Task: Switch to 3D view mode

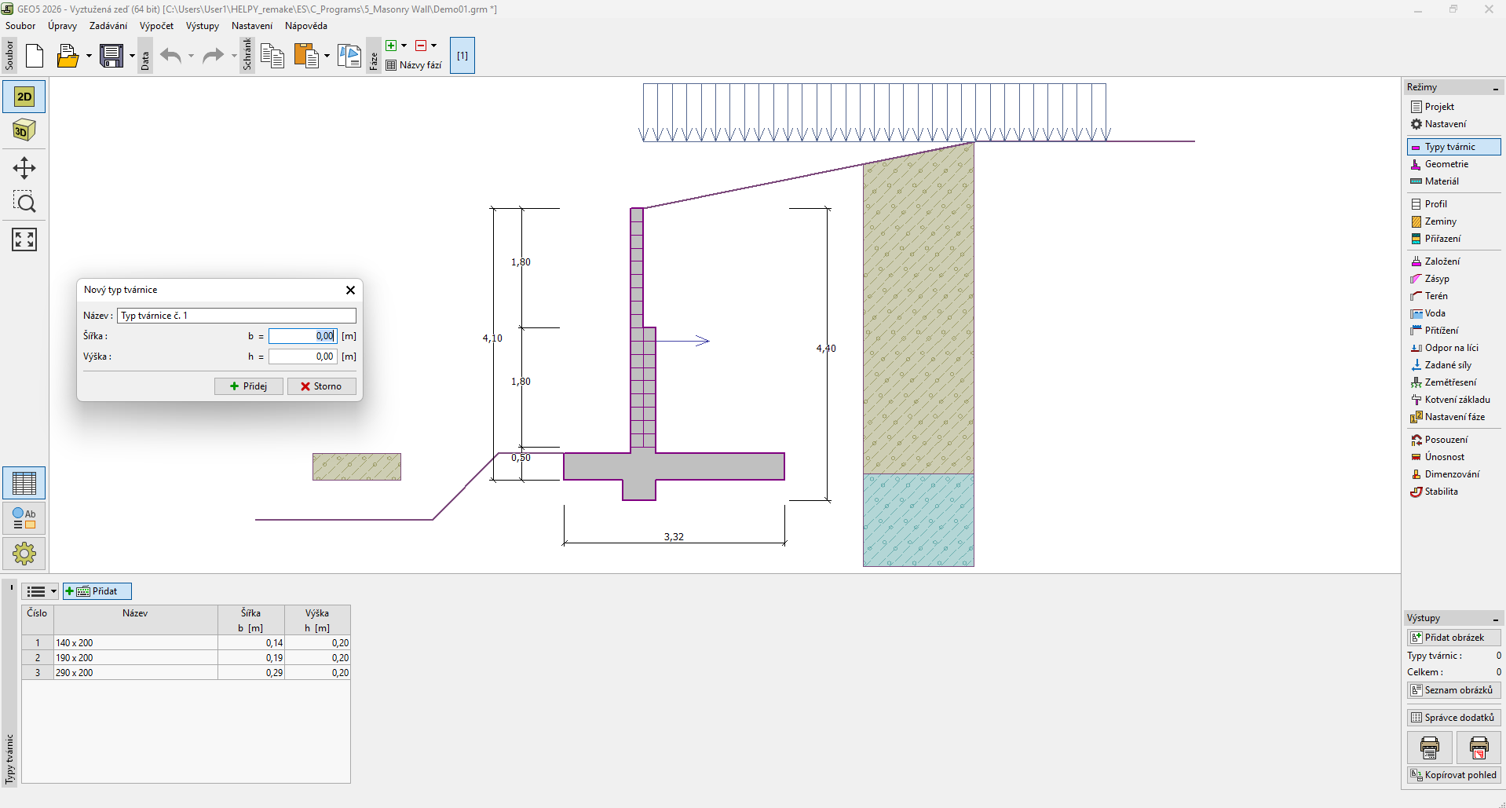Action: (x=24, y=130)
